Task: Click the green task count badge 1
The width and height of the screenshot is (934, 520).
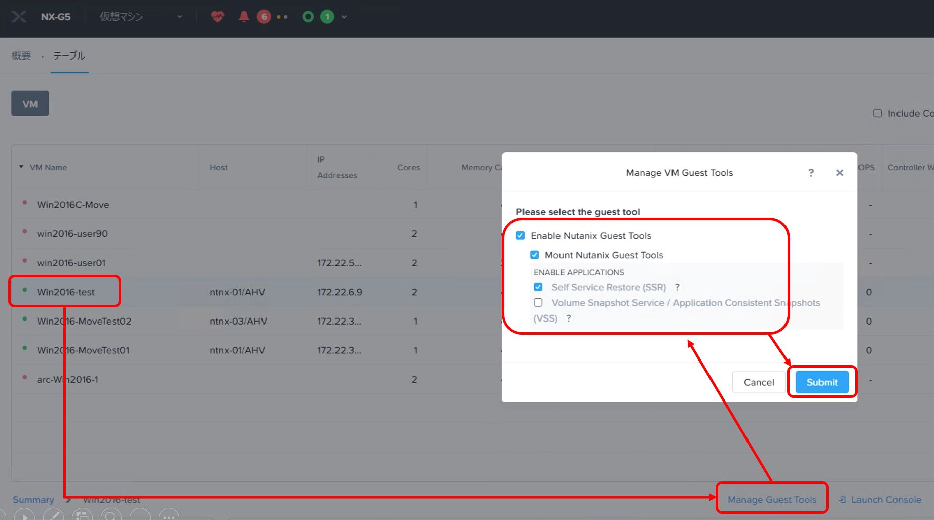Action: [x=327, y=17]
